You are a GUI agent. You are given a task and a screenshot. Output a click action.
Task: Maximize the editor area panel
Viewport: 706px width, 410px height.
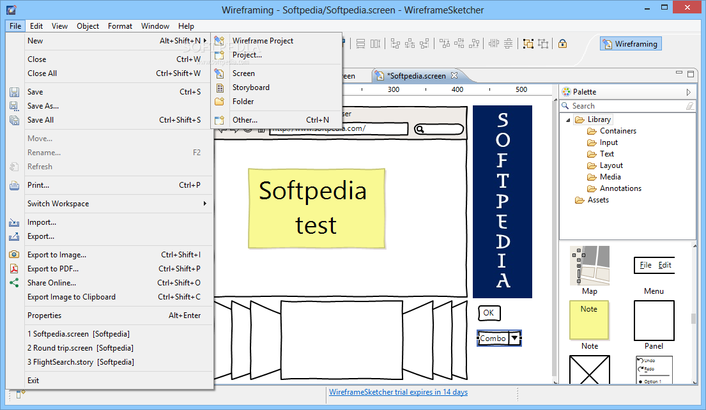691,73
